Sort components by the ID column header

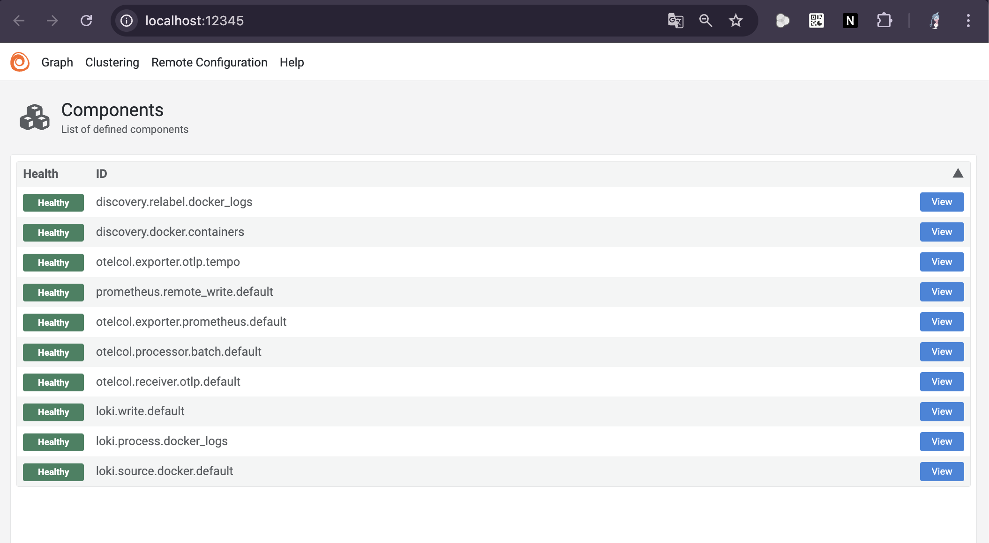(101, 174)
